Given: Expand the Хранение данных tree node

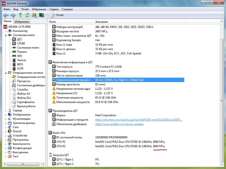Looking at the screenshot, I should point(6,123).
